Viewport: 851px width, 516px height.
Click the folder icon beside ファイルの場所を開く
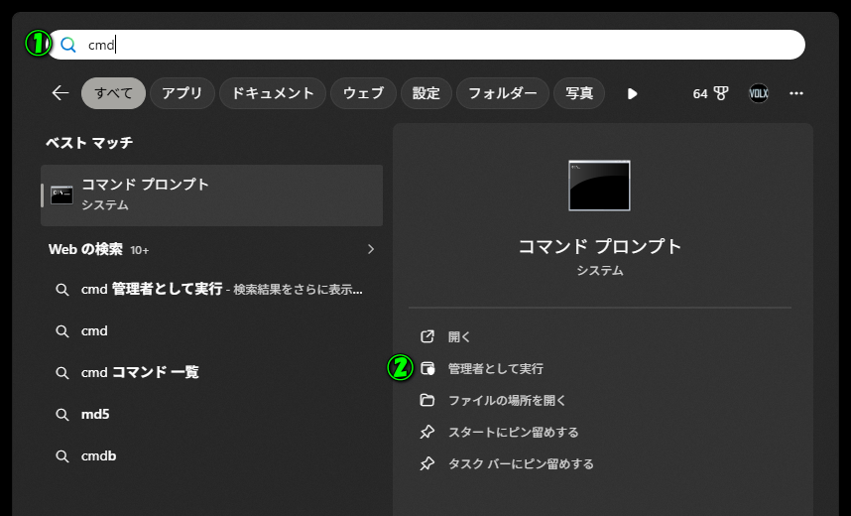[x=427, y=400]
